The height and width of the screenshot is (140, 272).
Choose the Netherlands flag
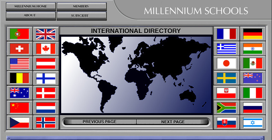point(46,108)
